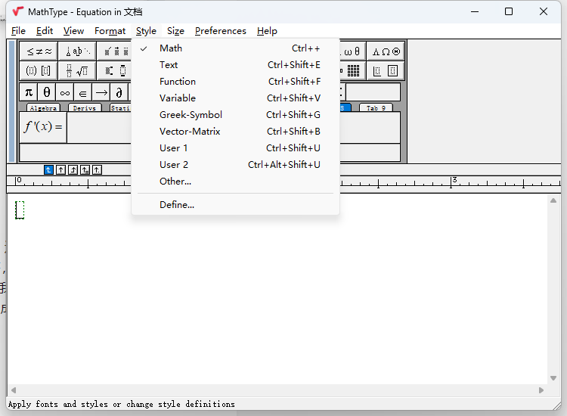Click the empty equation slot in editing area
The width and height of the screenshot is (567, 416).
click(x=20, y=210)
